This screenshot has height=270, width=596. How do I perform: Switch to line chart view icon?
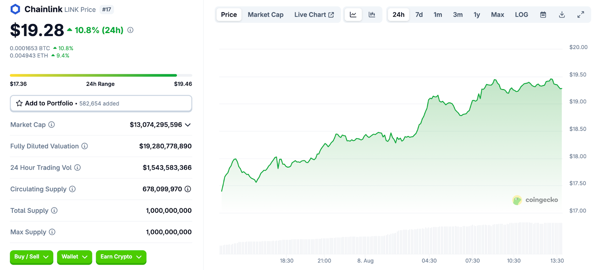click(353, 15)
